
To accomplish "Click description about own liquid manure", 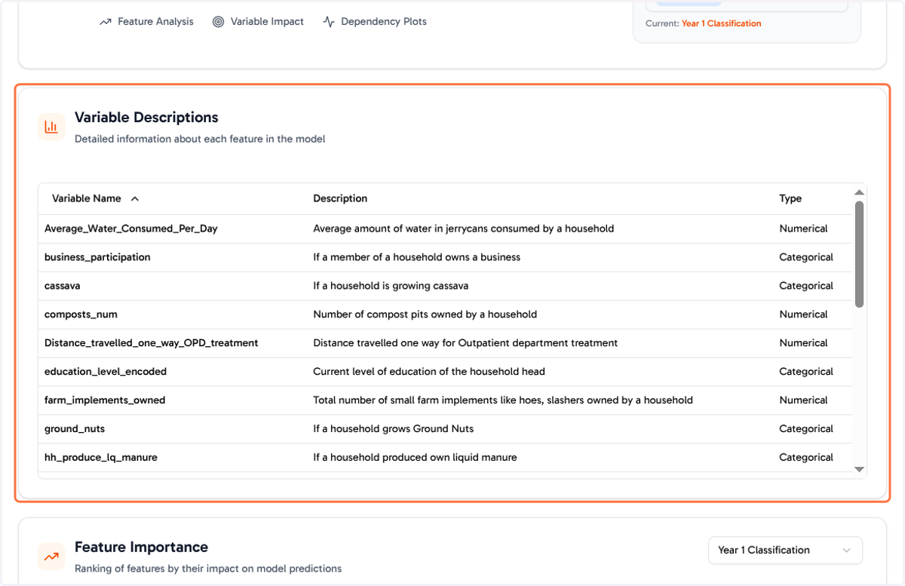I will [415, 458].
